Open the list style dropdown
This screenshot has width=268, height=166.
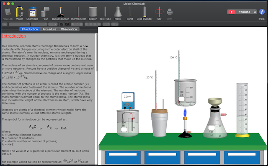(x=115, y=24)
